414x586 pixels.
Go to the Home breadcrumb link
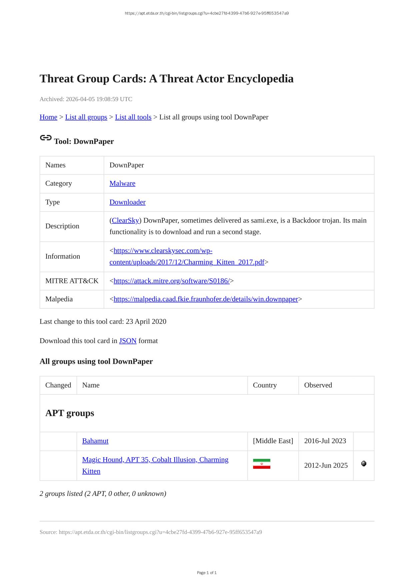click(48, 117)
